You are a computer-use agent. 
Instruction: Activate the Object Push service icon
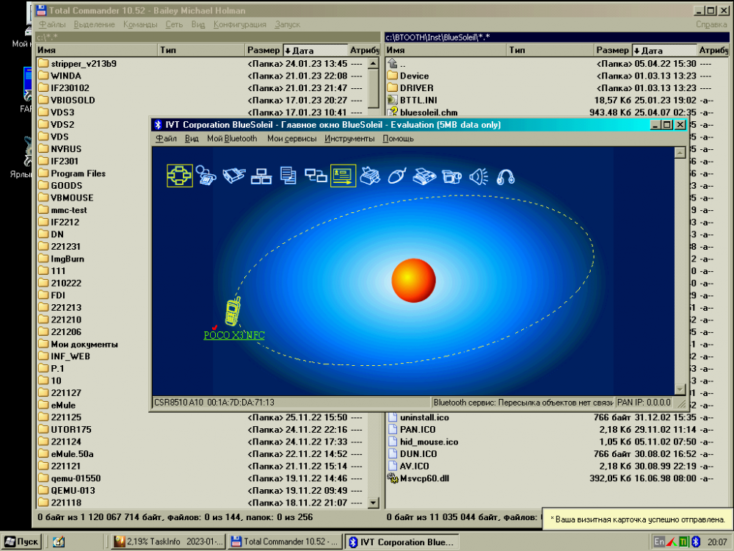(x=343, y=176)
